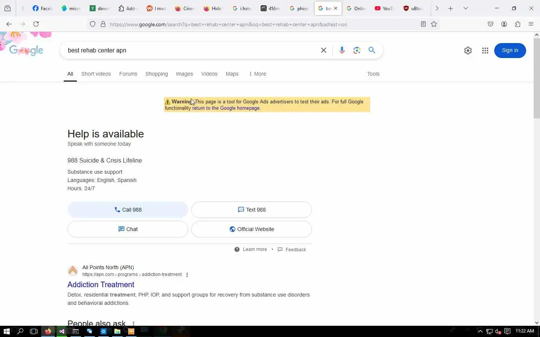The height and width of the screenshot is (337, 540).
Task: Click the Call 988 button
Action: (128, 210)
